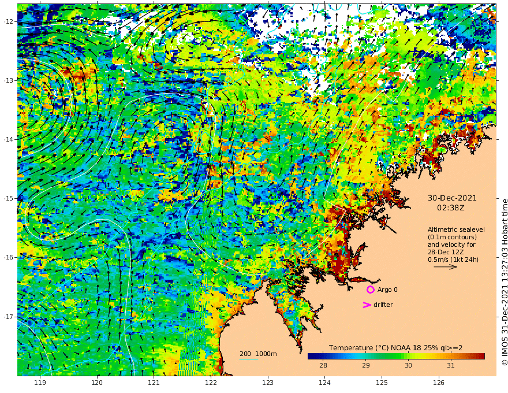The width and height of the screenshot is (508, 393).
Task: Click the '200 1000m' depth legend text
Action: (x=258, y=354)
